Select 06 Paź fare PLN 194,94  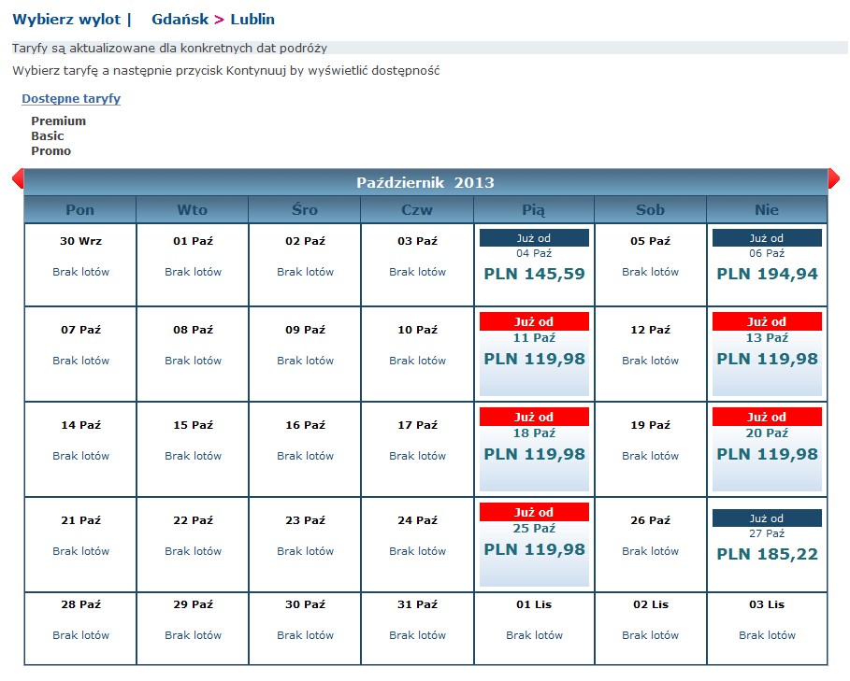767,264
